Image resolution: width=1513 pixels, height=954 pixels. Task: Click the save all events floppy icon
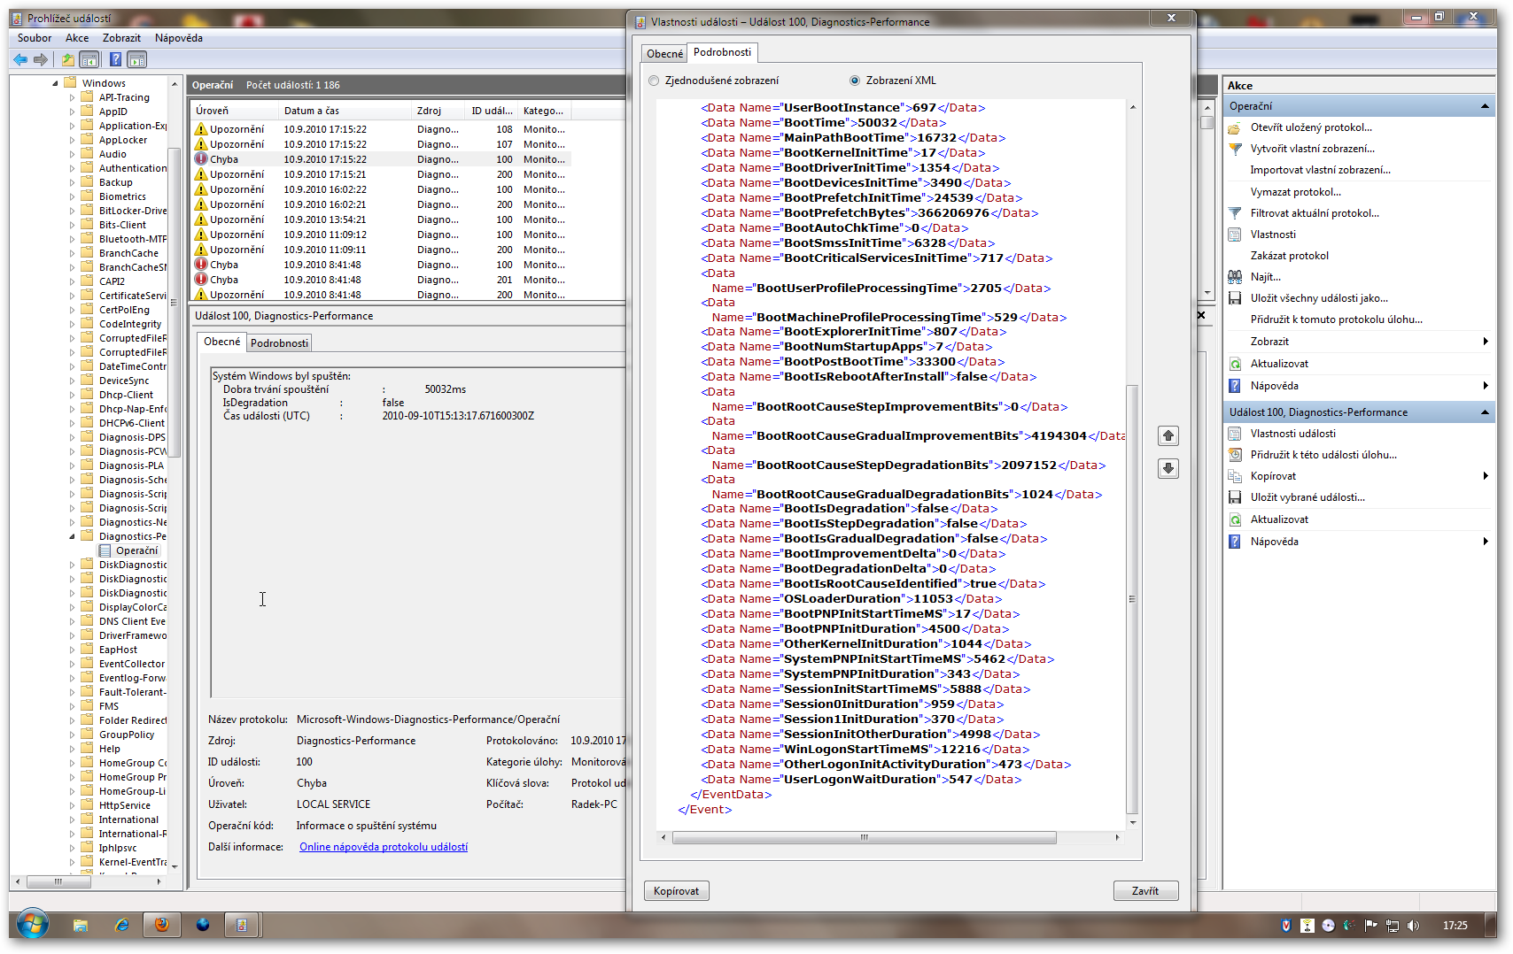(x=1235, y=298)
